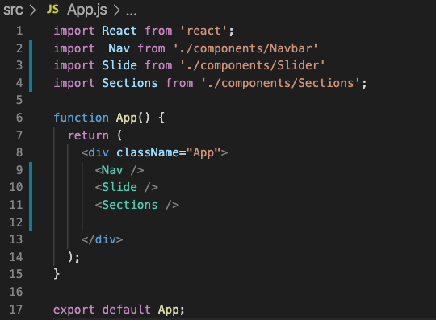This screenshot has height=320, width=436.
Task: Click line number 17 in the gutter
Action: coord(16,310)
